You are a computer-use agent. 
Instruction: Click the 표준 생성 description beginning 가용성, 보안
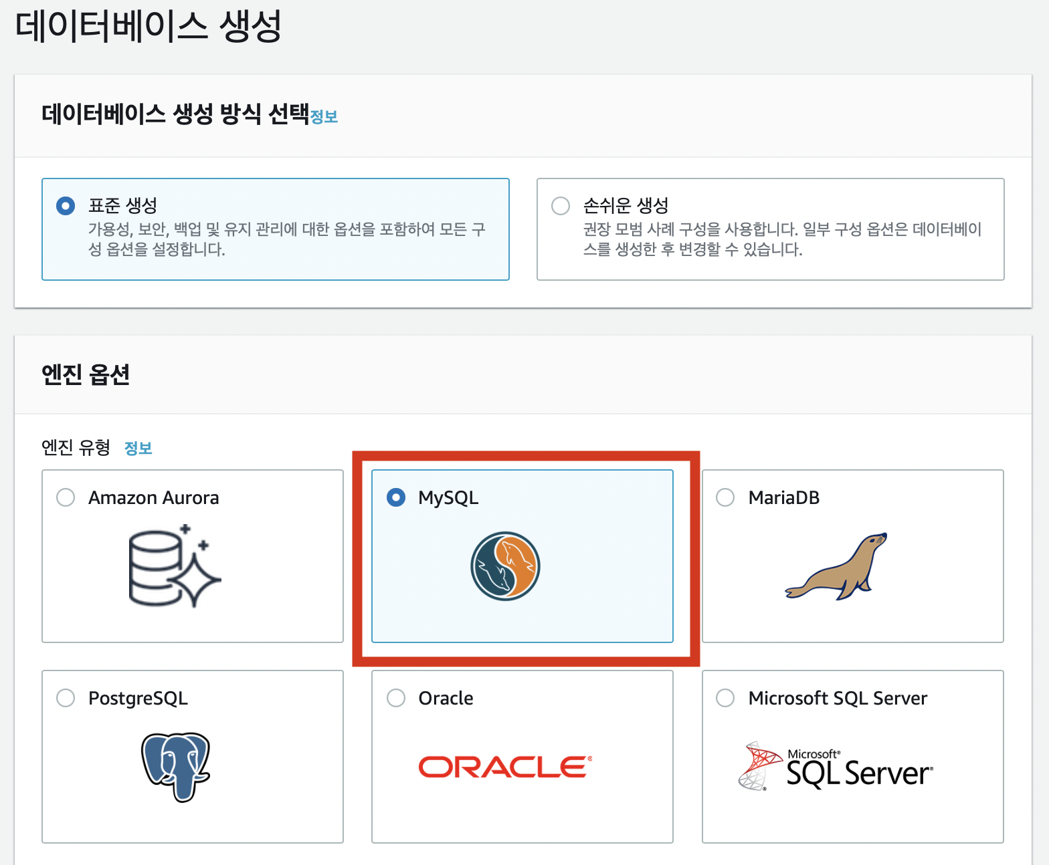click(287, 239)
